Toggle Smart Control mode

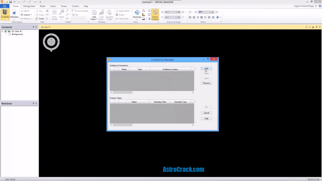155,15
